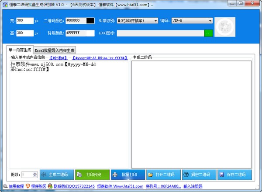Click the 输入注册码 link
The width and height of the screenshot is (262, 192).
193,186
